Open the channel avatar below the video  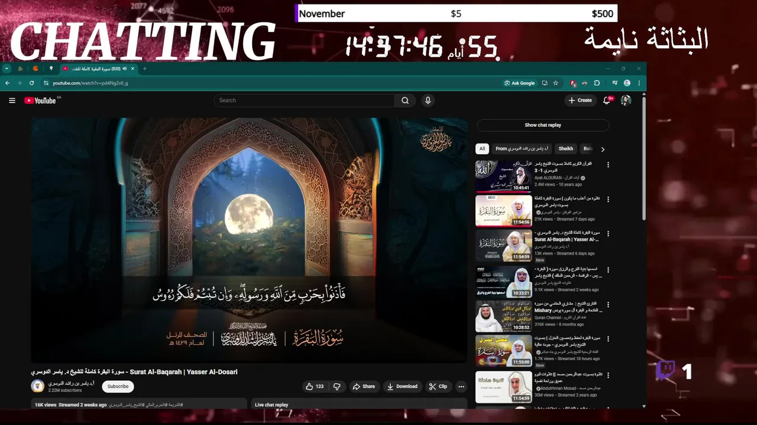click(38, 386)
